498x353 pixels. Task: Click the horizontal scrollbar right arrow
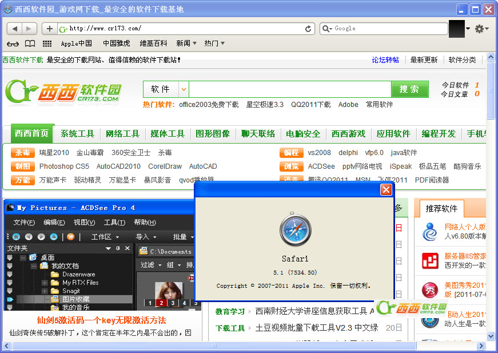pos(481,346)
